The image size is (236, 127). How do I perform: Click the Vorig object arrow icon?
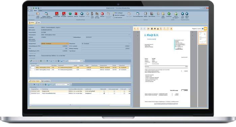coord(182,14)
